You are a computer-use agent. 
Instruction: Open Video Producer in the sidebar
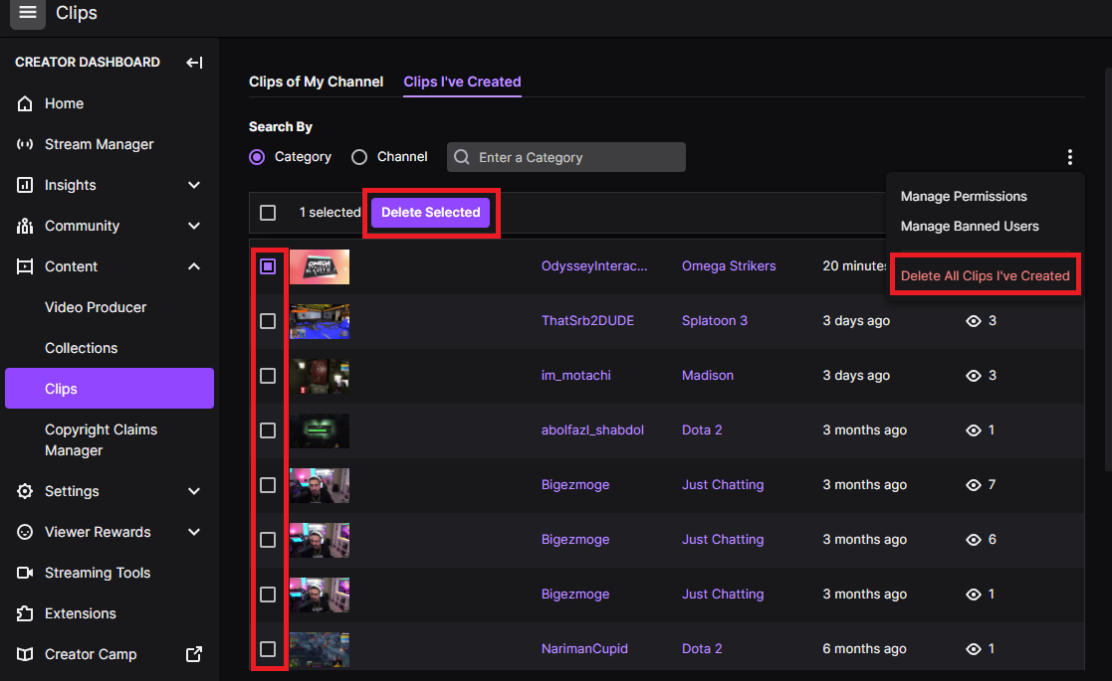(96, 307)
